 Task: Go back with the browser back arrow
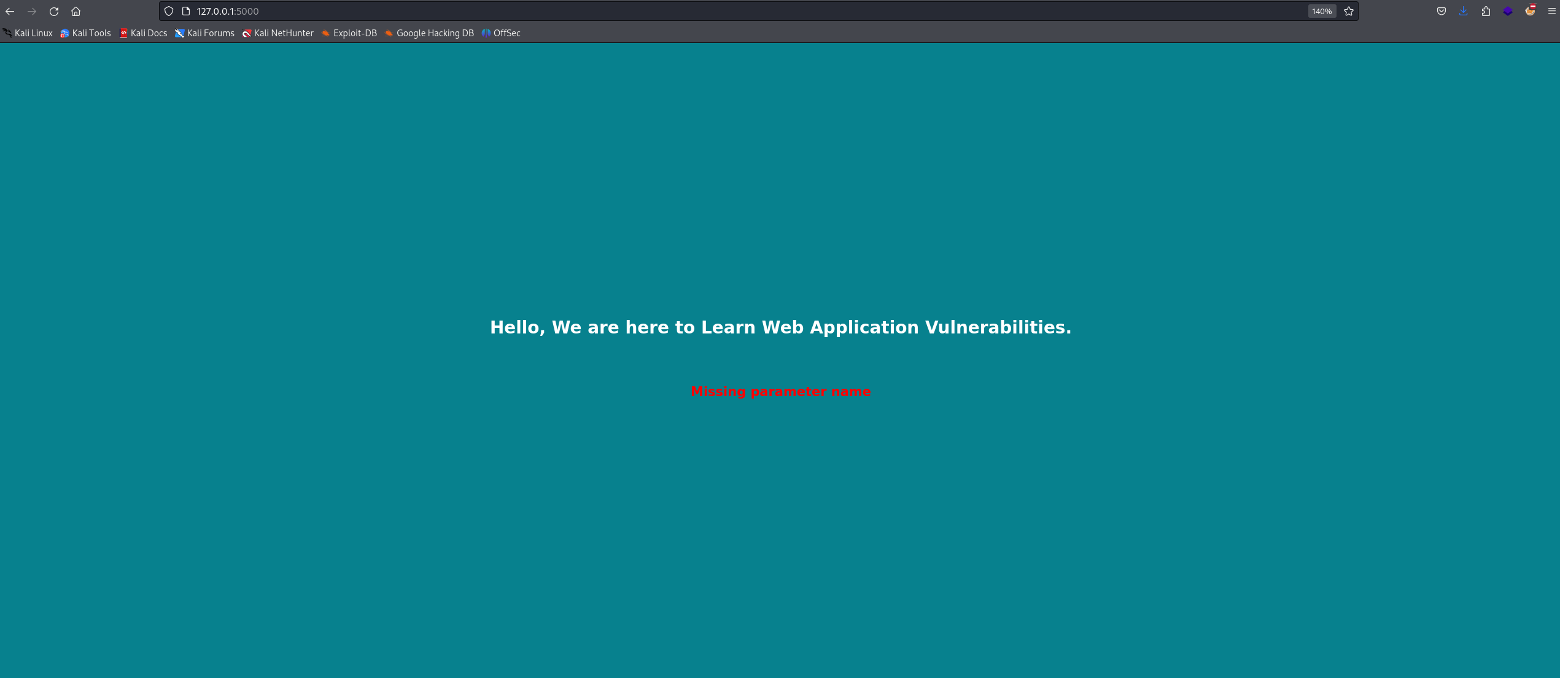point(10,11)
